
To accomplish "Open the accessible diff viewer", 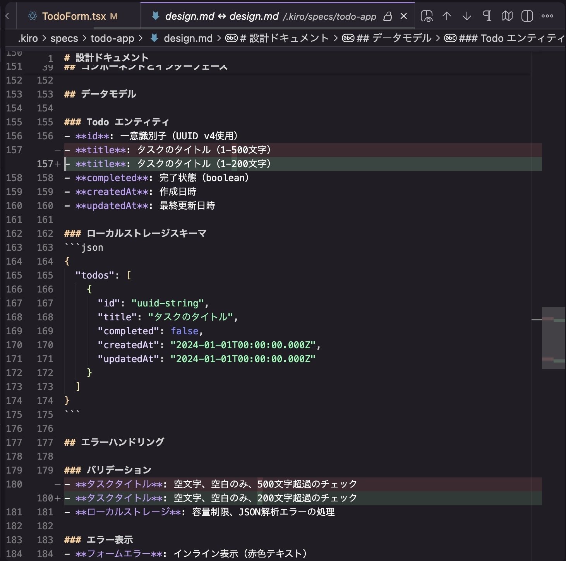I will (x=427, y=16).
